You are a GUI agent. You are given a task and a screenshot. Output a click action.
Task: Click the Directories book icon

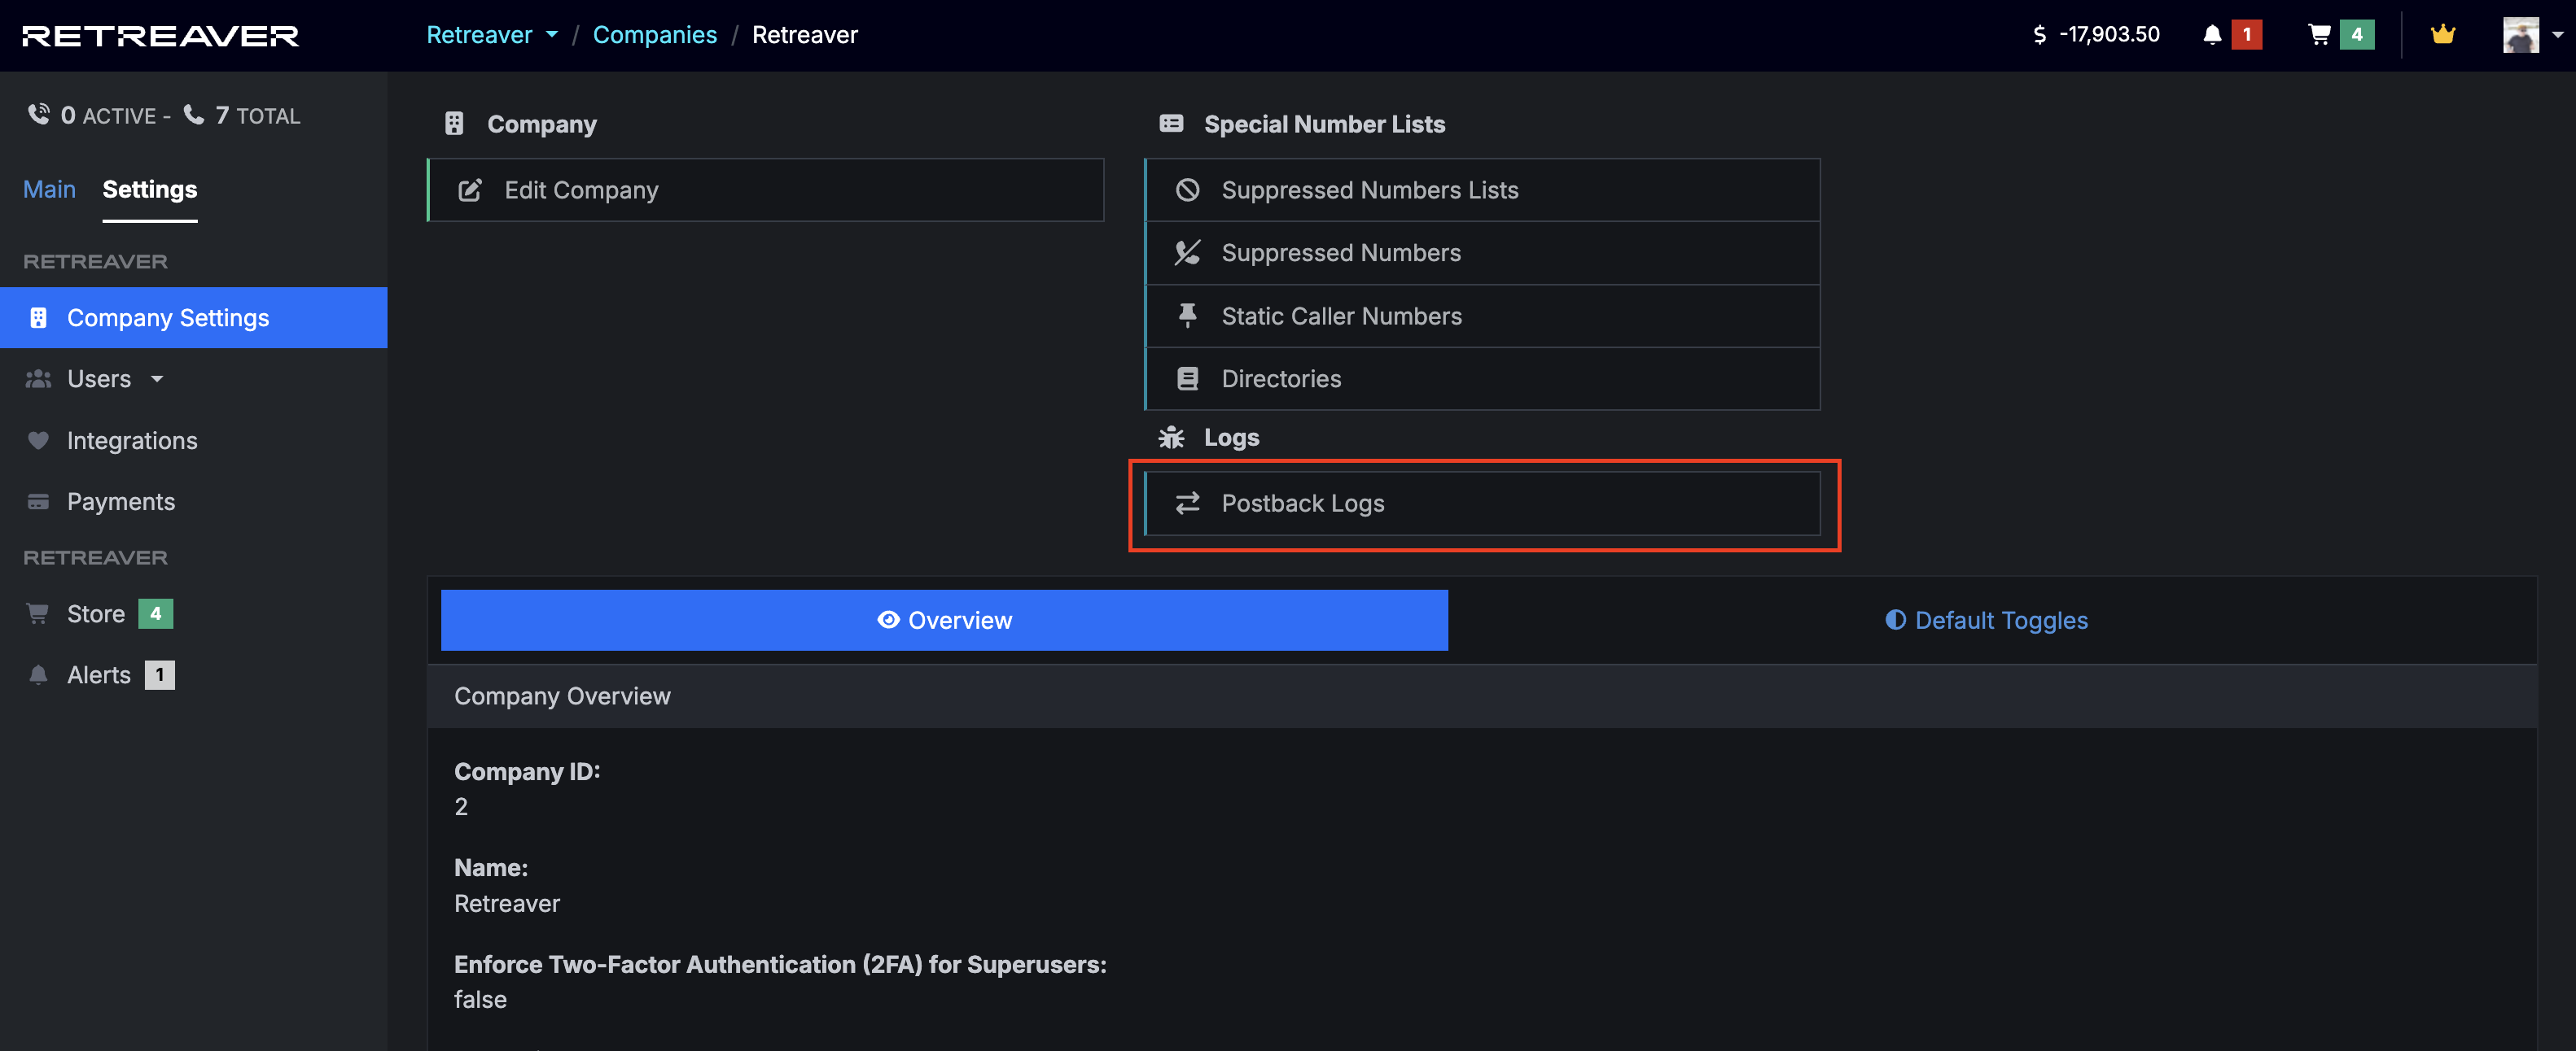pyautogui.click(x=1187, y=378)
